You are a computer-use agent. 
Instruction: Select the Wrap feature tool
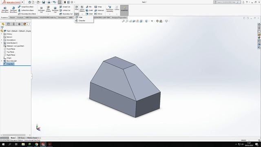(x=98, y=7)
